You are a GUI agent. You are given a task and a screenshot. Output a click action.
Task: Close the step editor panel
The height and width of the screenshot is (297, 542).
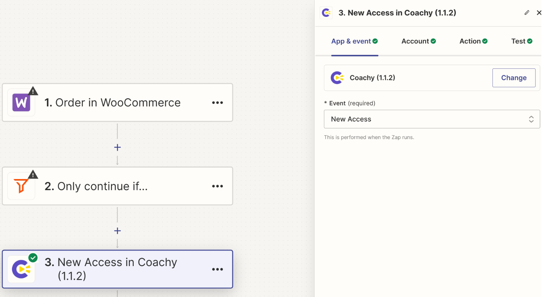point(539,13)
